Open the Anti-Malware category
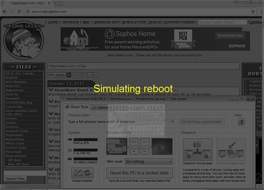 tap(16, 82)
